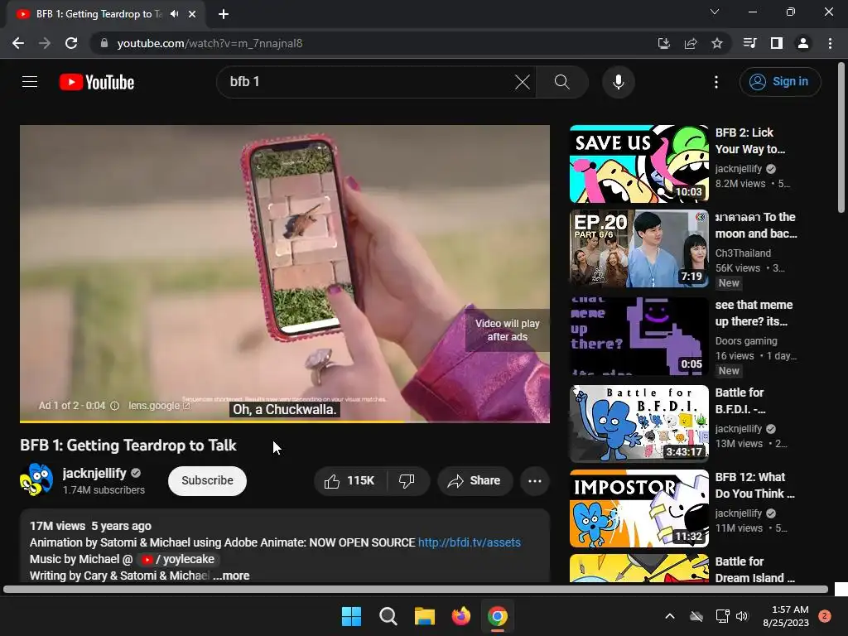Toggle Chrome side panel
The width and height of the screenshot is (848, 636).
click(777, 43)
